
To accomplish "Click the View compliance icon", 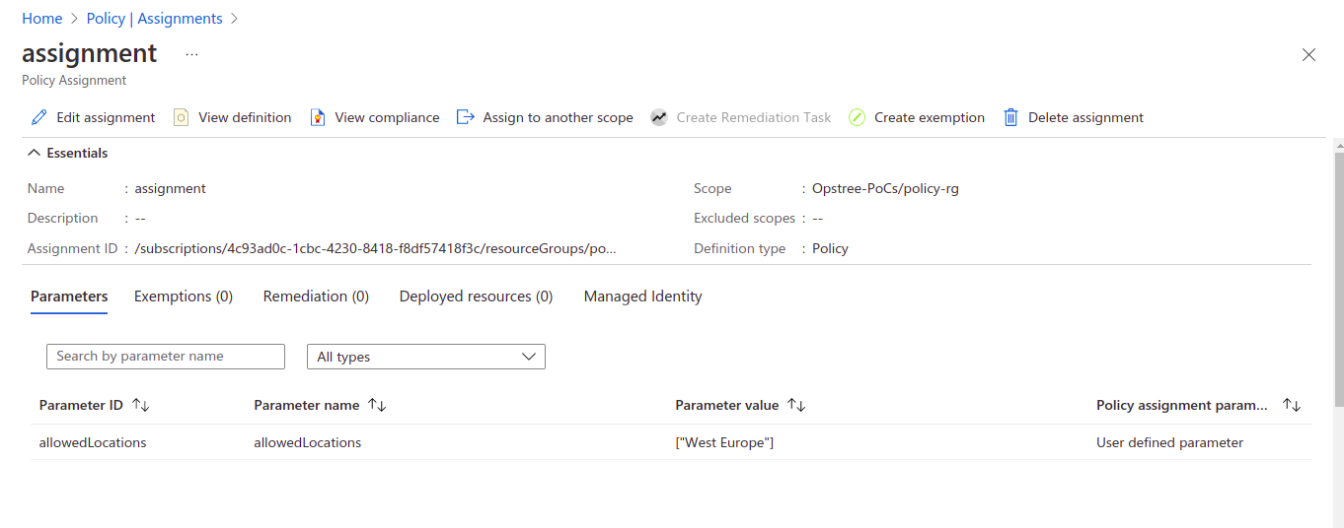I will coord(318,117).
